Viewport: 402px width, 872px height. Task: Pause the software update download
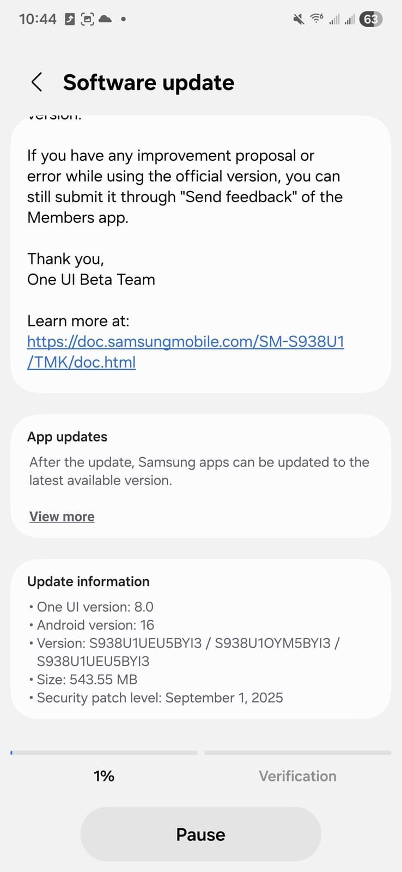200,834
